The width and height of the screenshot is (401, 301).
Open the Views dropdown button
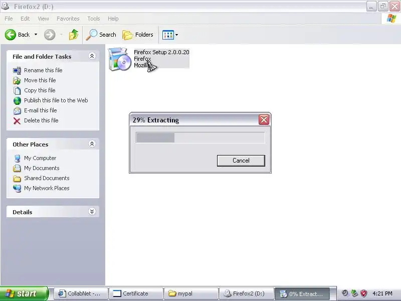coord(170,35)
